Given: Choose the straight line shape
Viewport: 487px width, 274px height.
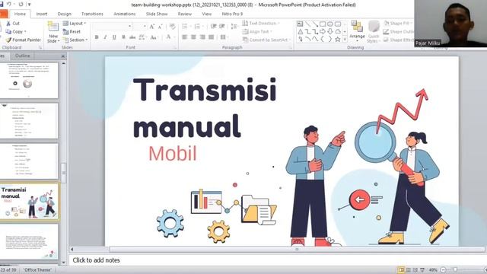Looking at the screenshot, I should click(x=307, y=24).
